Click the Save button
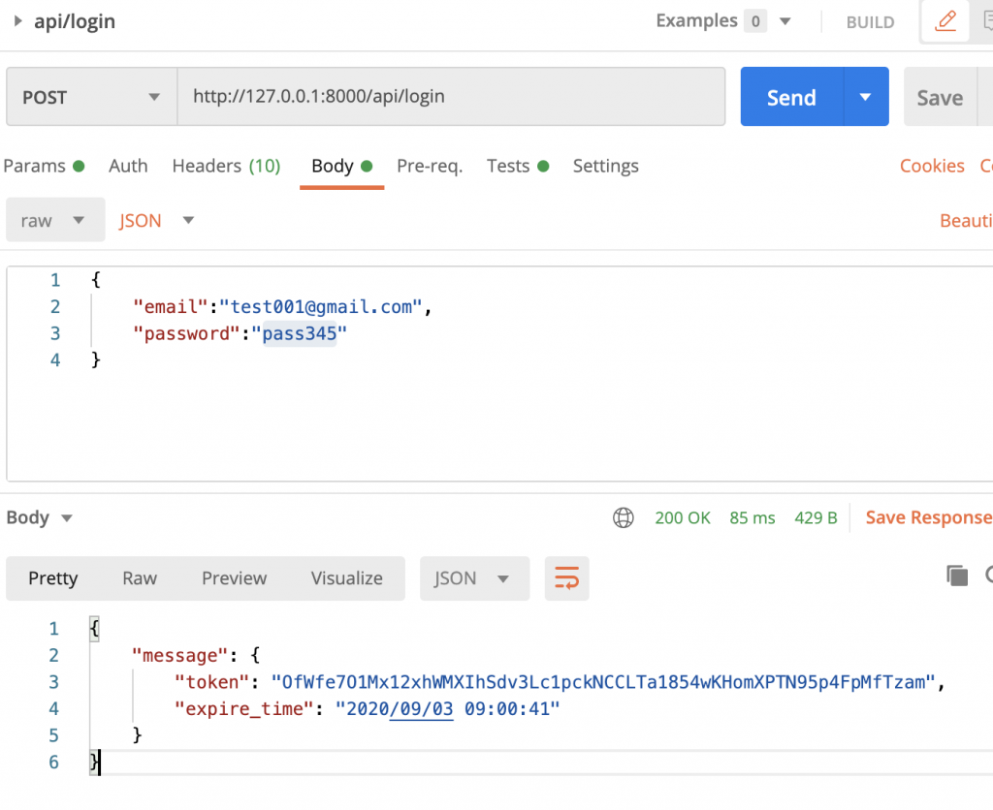The image size is (993, 810). tap(940, 97)
